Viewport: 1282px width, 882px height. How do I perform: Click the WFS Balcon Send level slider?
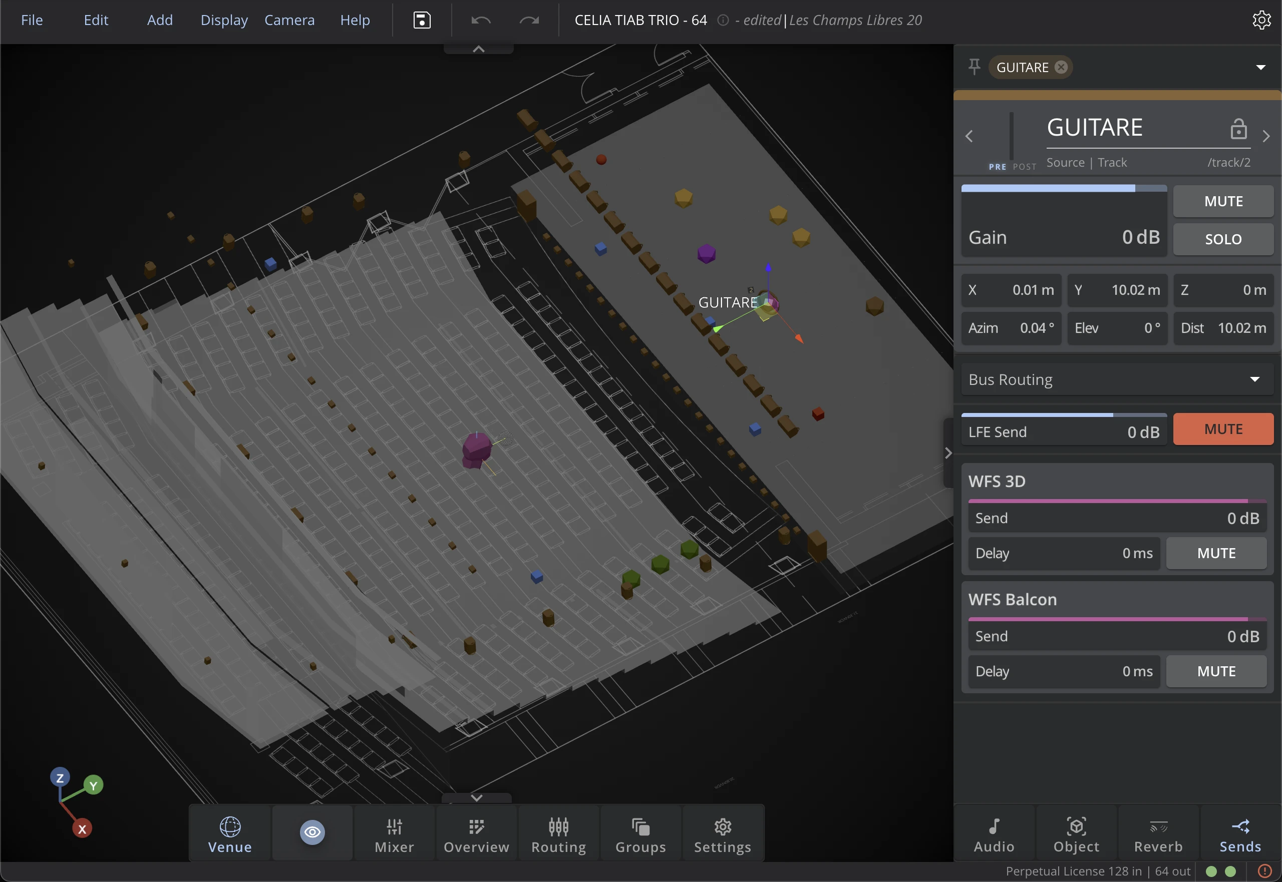[1117, 634]
